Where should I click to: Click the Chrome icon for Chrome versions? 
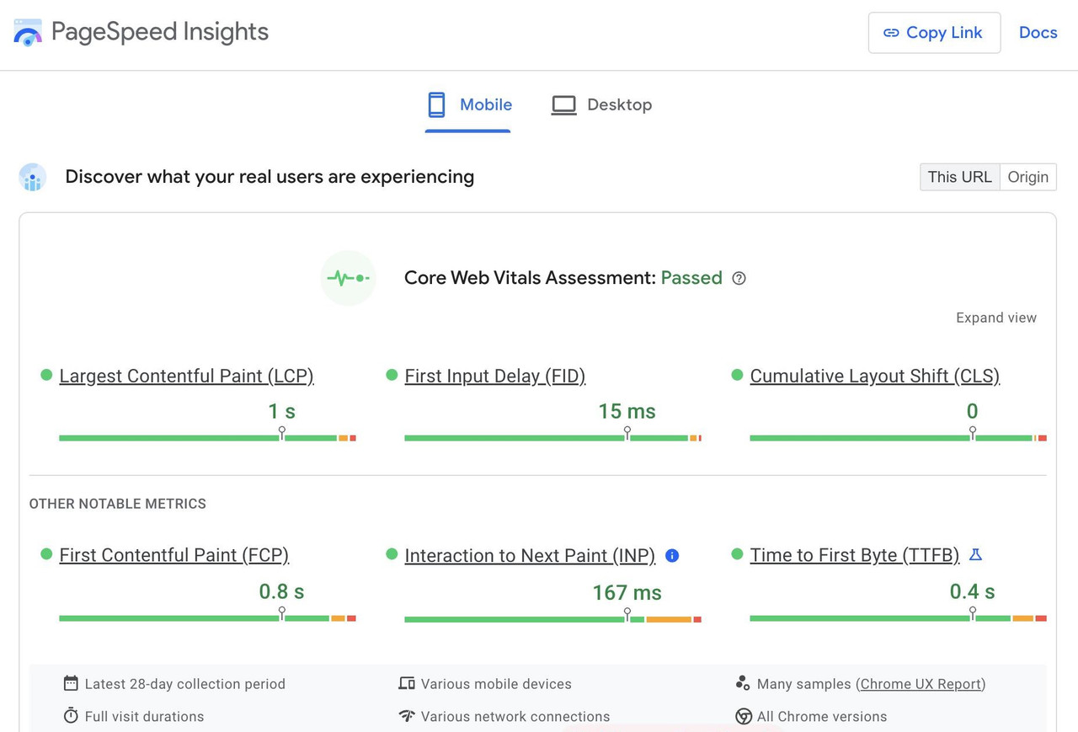tap(744, 716)
